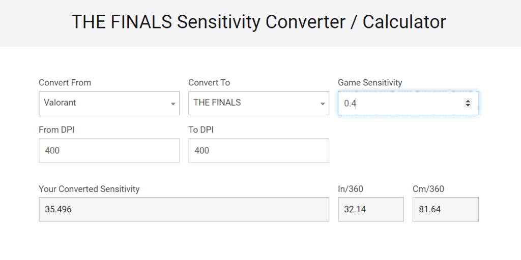Select the Your Converted Sensitivity result field
The width and height of the screenshot is (521, 260).
(184, 209)
